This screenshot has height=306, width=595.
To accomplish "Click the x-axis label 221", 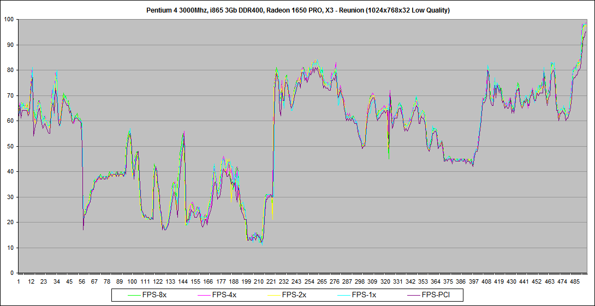I will coord(271,282).
